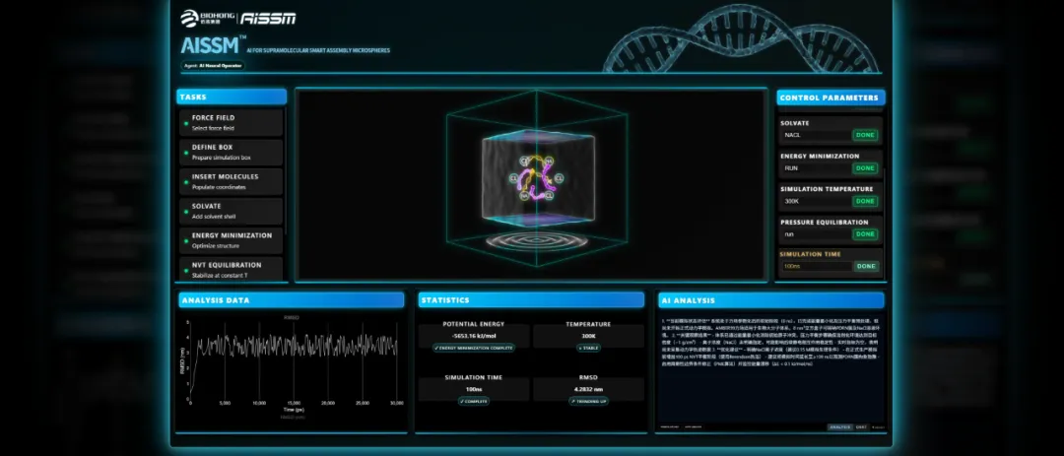This screenshot has width=1064, height=456.
Task: Open the Insert Molecules task
Action: pyautogui.click(x=231, y=181)
